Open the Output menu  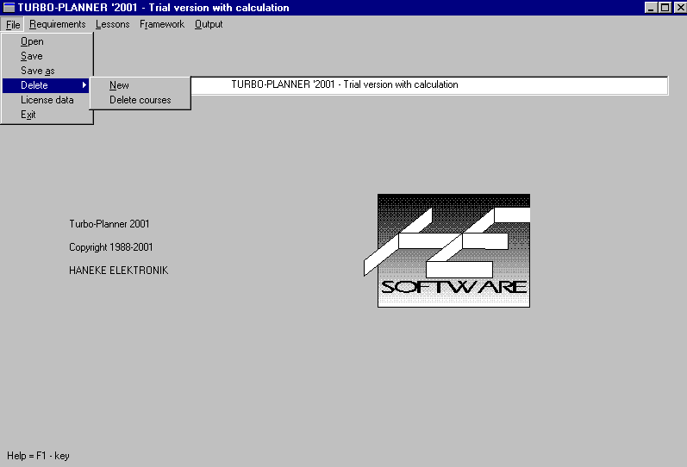209,24
